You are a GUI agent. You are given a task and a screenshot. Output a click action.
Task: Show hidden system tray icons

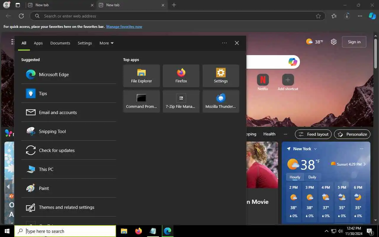tap(327, 231)
